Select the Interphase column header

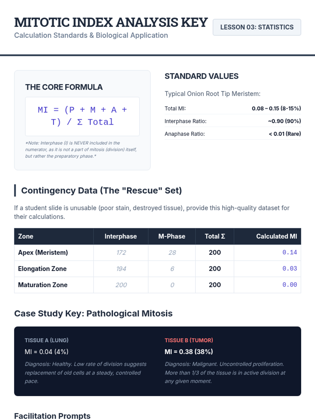[x=120, y=236]
